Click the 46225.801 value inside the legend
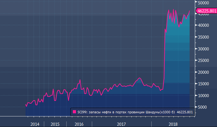The image size is (217, 127). coord(185,112)
